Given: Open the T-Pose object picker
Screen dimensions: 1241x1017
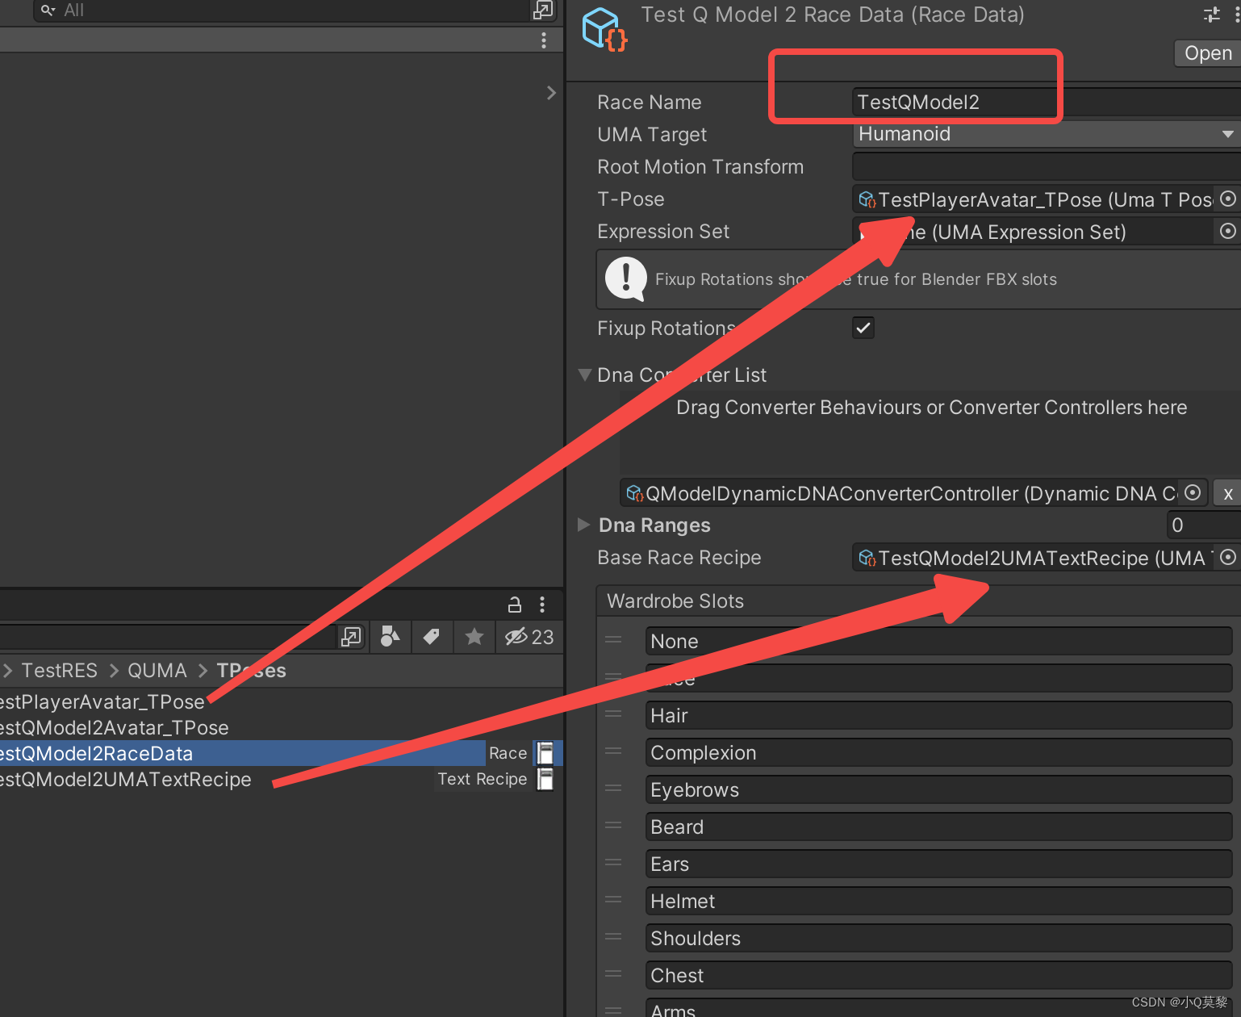Looking at the screenshot, I should pyautogui.click(x=1229, y=199).
